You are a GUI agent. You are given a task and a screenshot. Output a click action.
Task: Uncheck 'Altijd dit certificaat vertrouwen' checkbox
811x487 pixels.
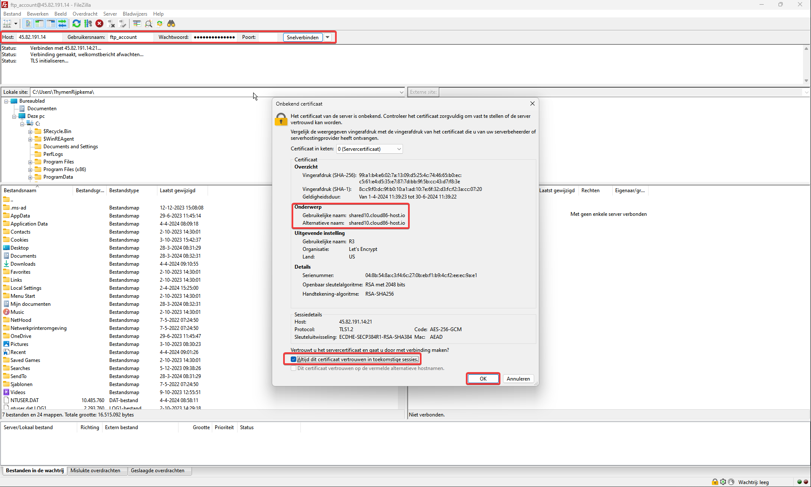[x=294, y=359]
